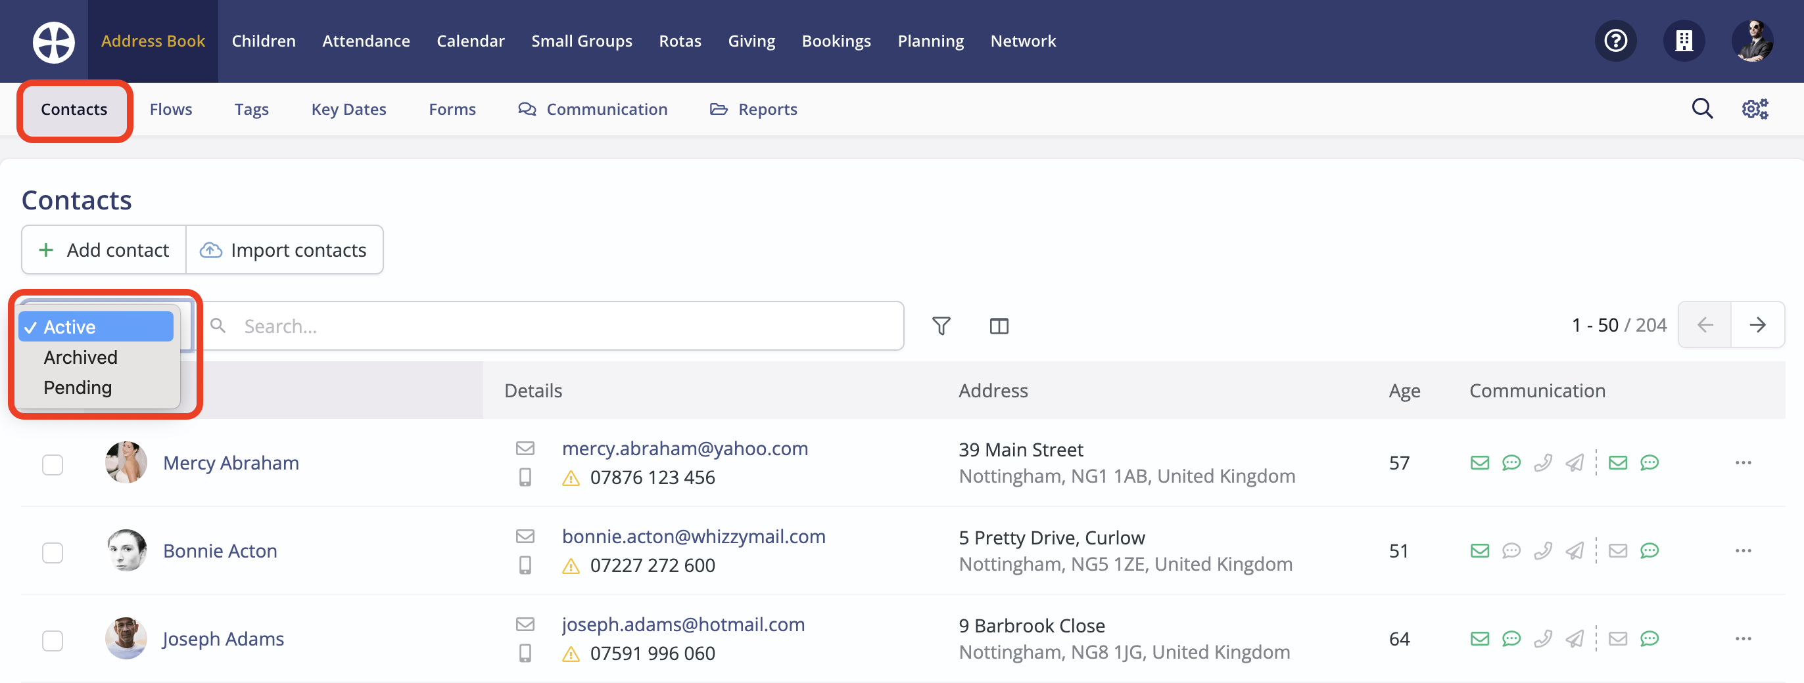The width and height of the screenshot is (1804, 683).
Task: Open the filter icon beside search
Action: tap(941, 325)
